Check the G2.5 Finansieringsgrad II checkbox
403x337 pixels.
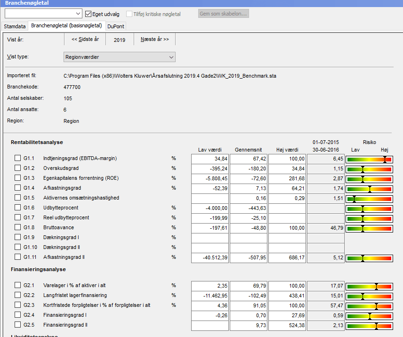pyautogui.click(x=17, y=325)
